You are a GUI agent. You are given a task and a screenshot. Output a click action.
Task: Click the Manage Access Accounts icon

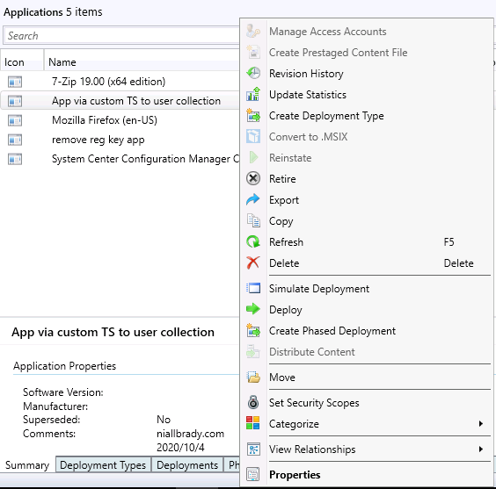tap(253, 32)
